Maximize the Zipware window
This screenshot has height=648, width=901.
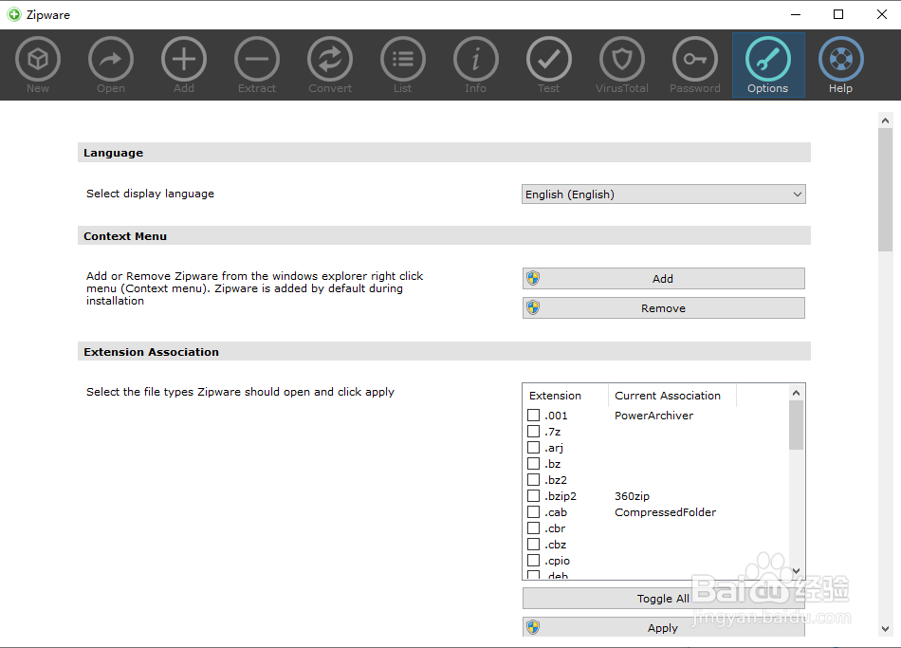[x=838, y=14]
